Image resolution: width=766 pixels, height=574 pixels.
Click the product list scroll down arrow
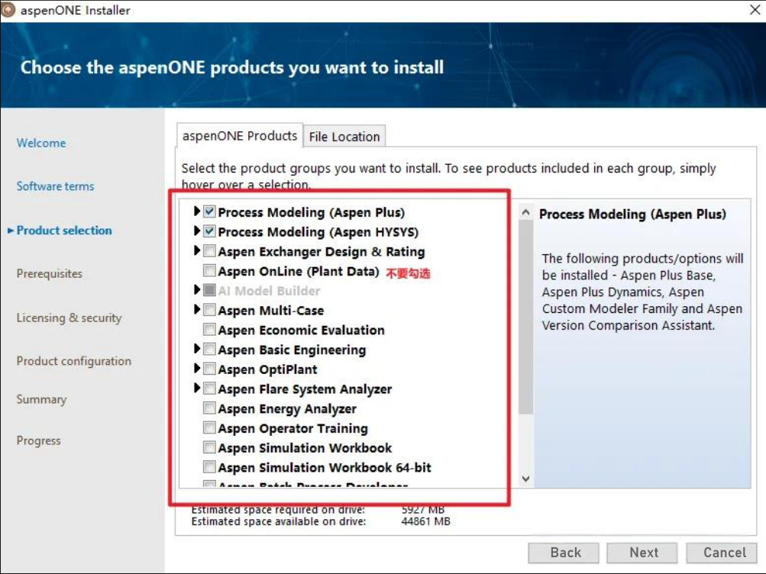point(525,479)
